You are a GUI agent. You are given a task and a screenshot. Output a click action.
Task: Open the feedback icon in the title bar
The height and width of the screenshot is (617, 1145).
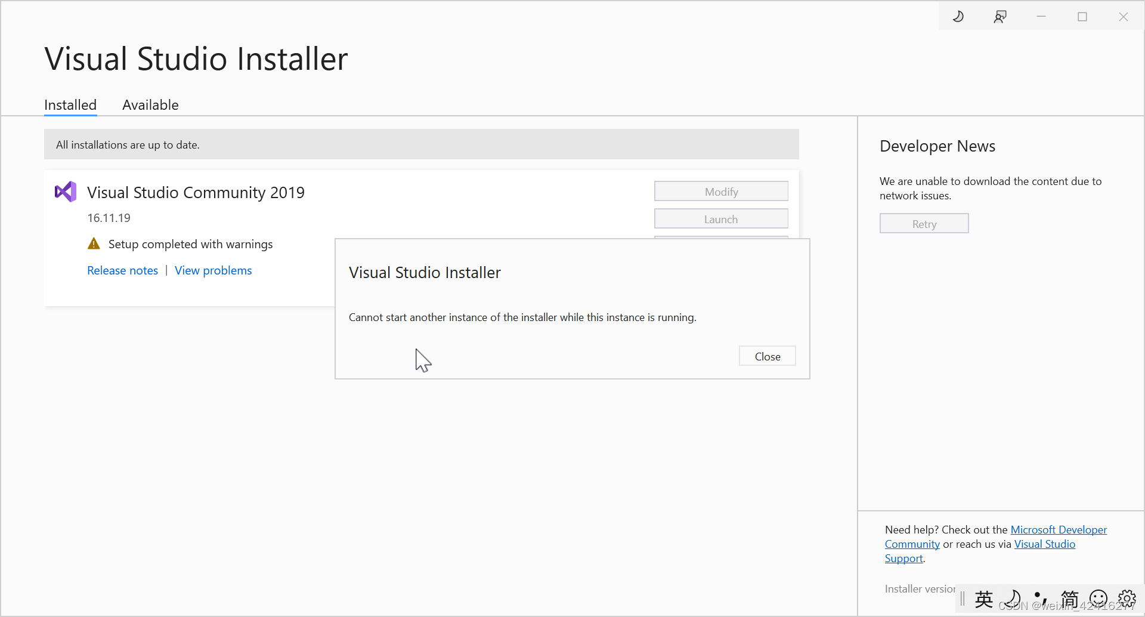(1000, 16)
